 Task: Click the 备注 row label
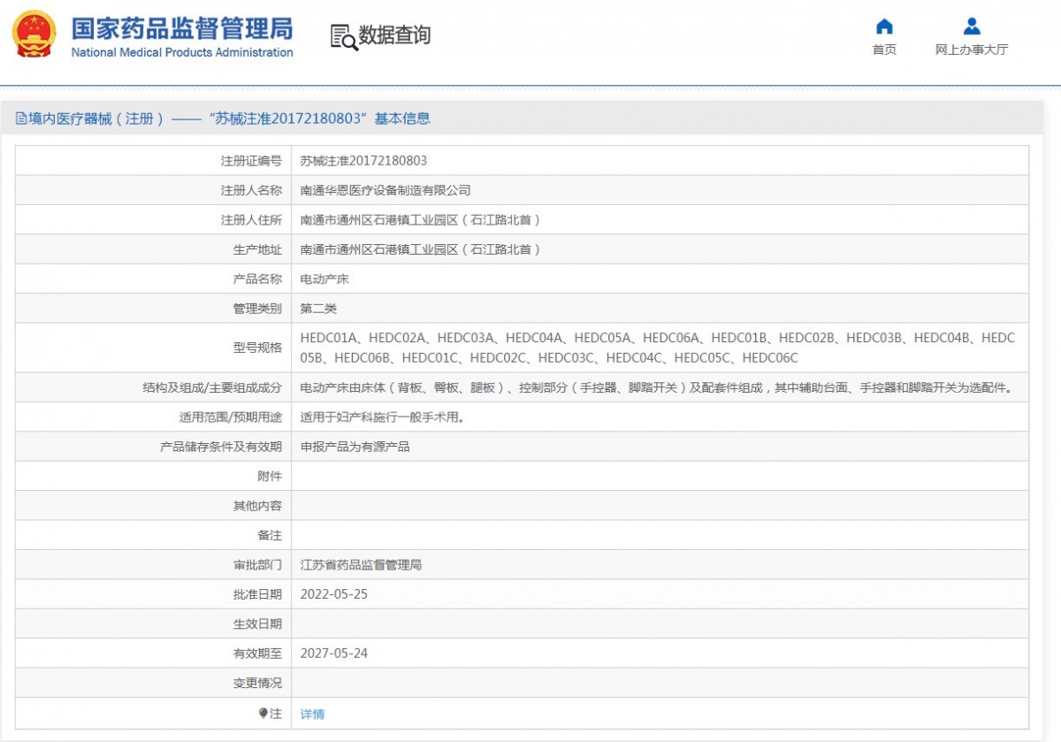270,535
